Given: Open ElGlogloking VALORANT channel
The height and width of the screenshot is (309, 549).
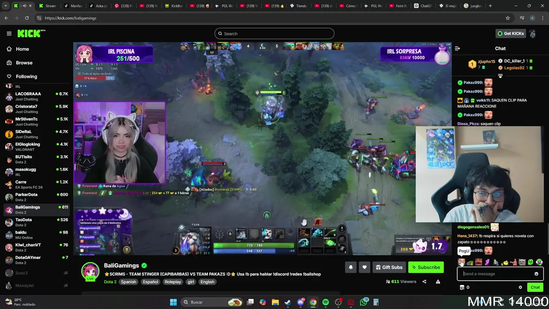Looking at the screenshot, I should pos(36,146).
